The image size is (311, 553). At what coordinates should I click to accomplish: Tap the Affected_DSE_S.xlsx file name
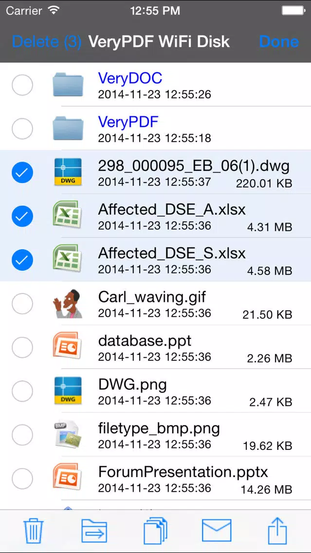[x=172, y=253]
